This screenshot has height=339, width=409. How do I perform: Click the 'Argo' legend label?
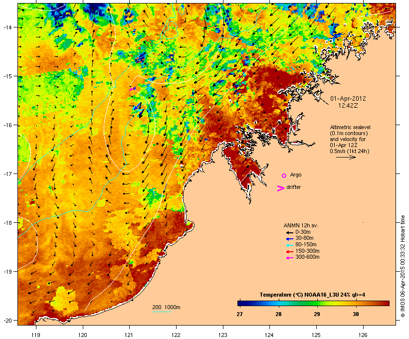coord(296,174)
